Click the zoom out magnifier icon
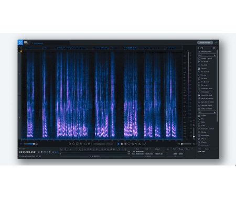This screenshot has height=199, width=236. [73, 144]
